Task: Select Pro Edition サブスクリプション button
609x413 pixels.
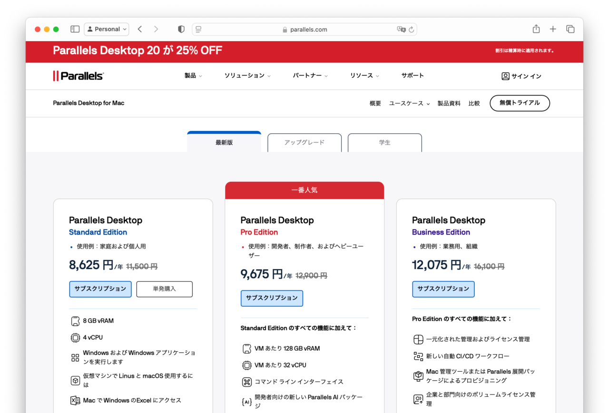Action: (x=272, y=298)
